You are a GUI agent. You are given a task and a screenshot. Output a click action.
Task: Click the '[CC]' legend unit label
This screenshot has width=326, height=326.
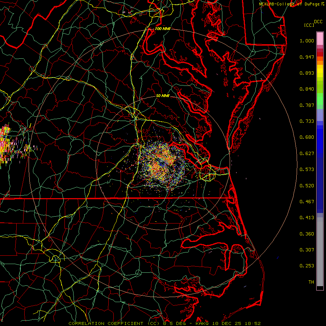point(309,25)
